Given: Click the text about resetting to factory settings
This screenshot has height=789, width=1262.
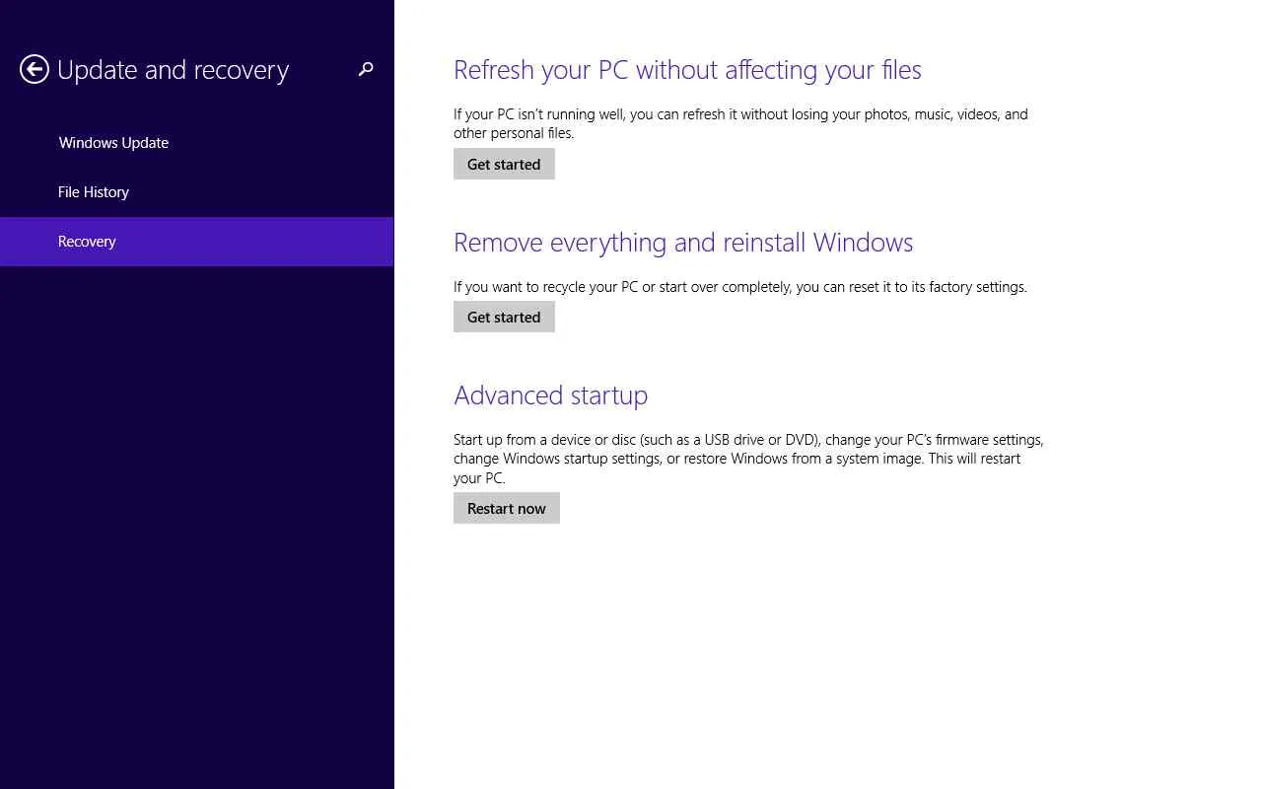Looking at the screenshot, I should [740, 287].
